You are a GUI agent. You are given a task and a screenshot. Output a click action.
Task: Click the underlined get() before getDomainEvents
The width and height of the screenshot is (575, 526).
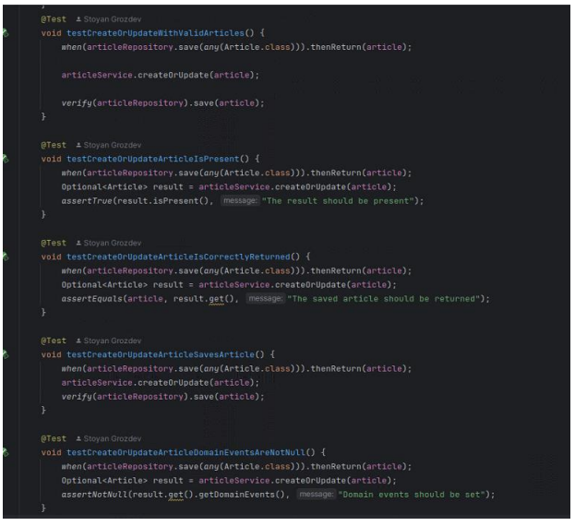(x=175, y=495)
